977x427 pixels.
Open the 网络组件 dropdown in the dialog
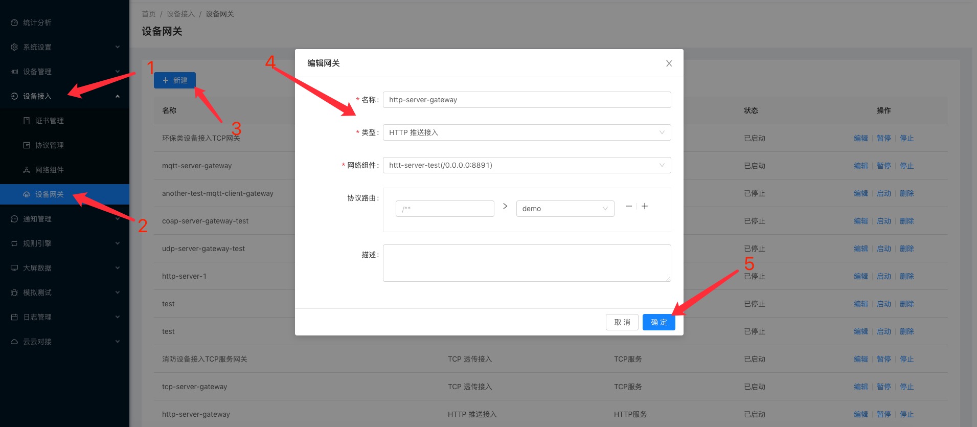tap(527, 165)
